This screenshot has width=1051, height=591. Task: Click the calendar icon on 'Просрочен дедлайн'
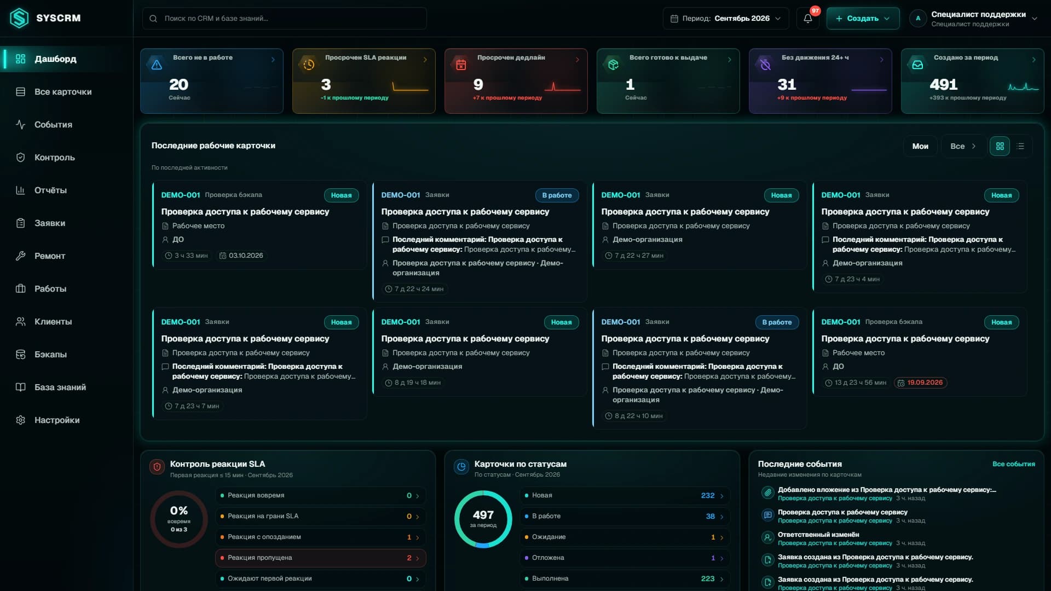click(461, 65)
